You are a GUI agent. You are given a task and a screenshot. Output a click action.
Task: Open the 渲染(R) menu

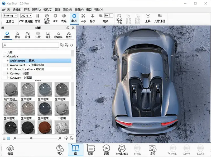pos(68,10)
